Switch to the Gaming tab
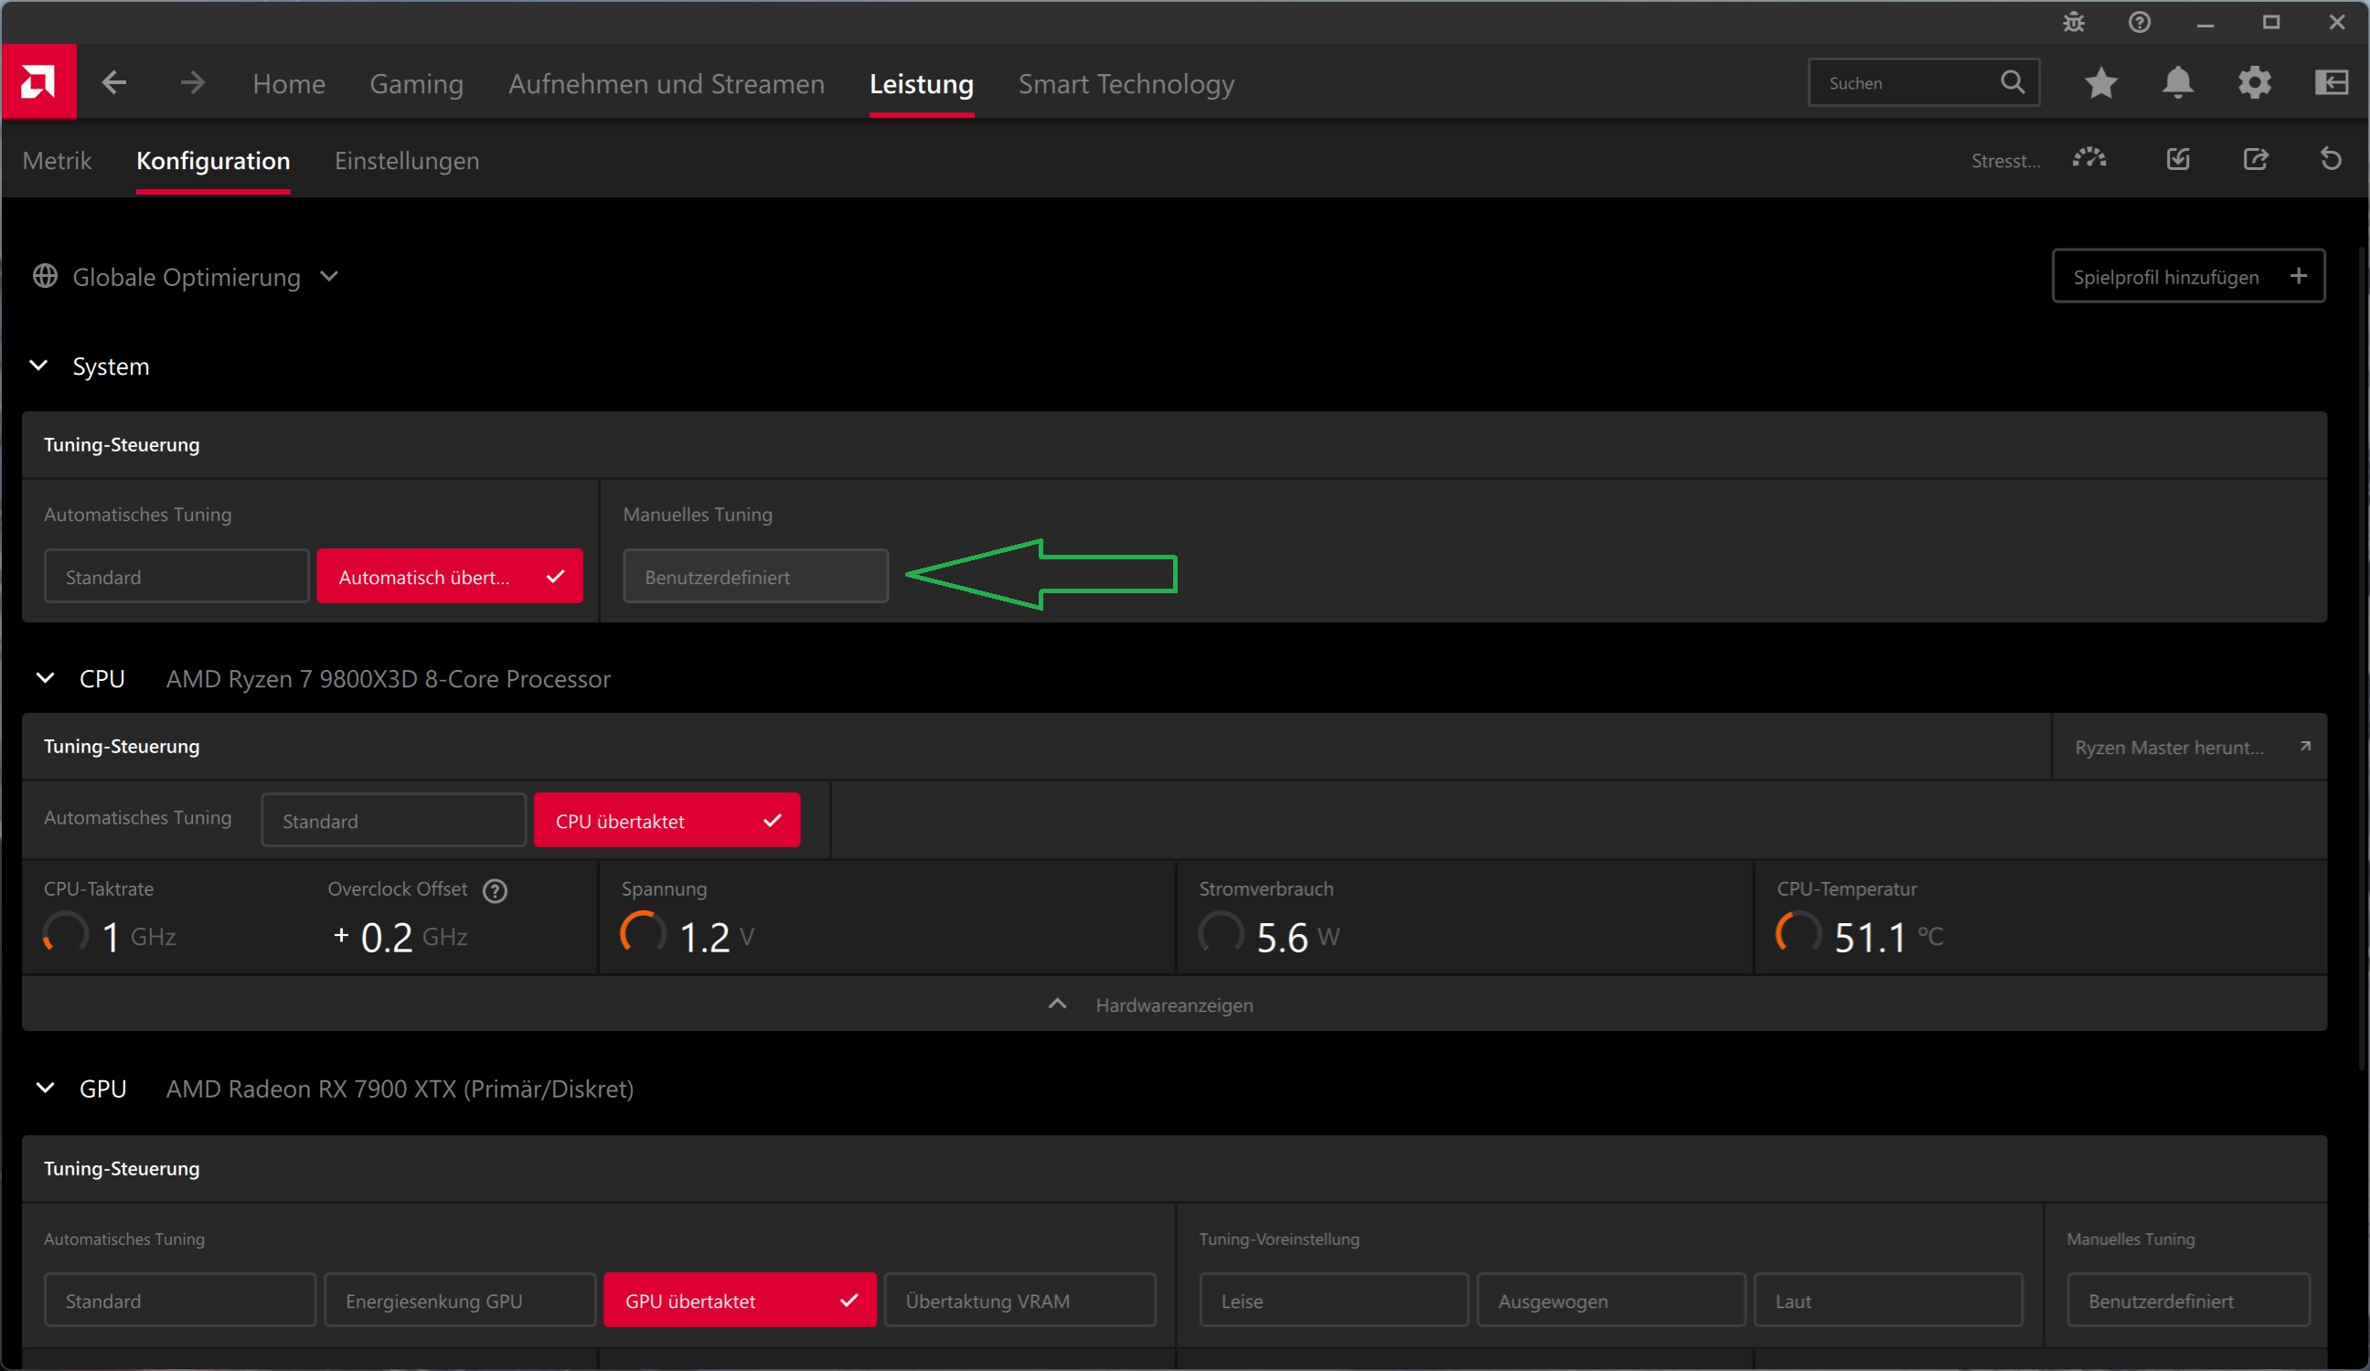2370x1371 pixels. click(416, 84)
